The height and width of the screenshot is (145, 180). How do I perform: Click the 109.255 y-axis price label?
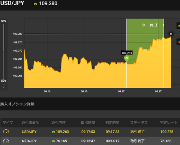click(x=18, y=76)
